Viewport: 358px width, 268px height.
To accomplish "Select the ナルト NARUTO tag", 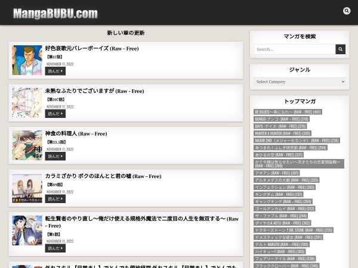I will click(282, 244).
